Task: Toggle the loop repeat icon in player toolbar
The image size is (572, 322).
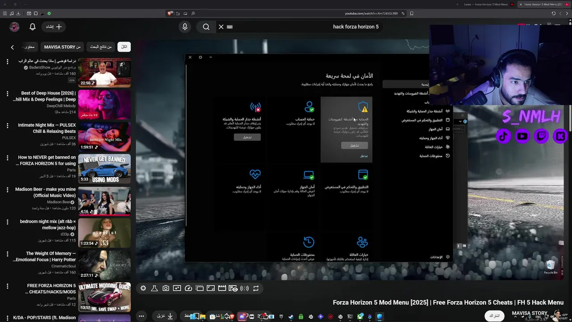Action: click(x=256, y=288)
